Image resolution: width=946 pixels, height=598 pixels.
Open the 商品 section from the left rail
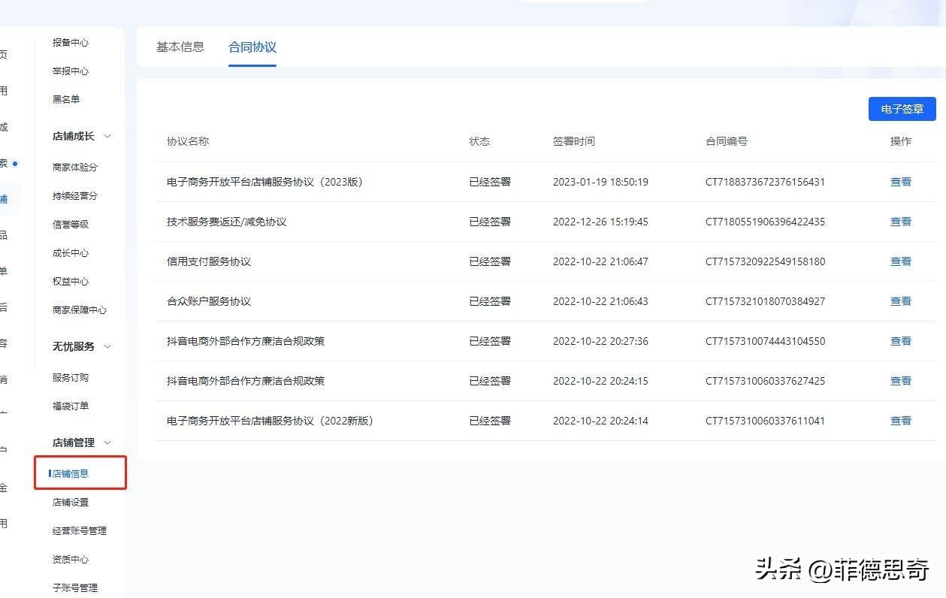[x=5, y=234]
